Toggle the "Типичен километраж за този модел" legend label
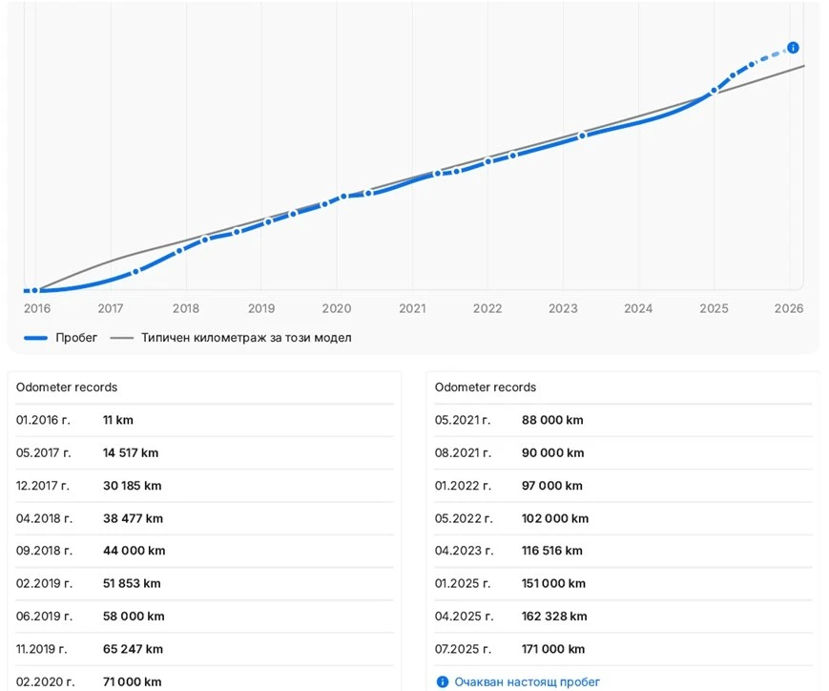The image size is (829, 691). [246, 338]
